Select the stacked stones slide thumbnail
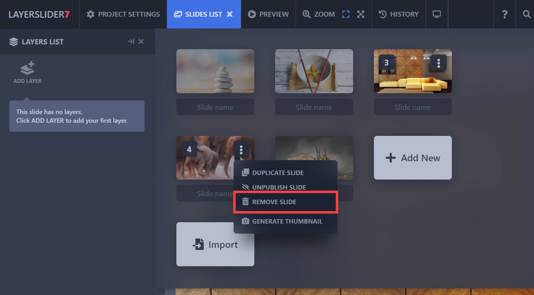 coord(215,71)
